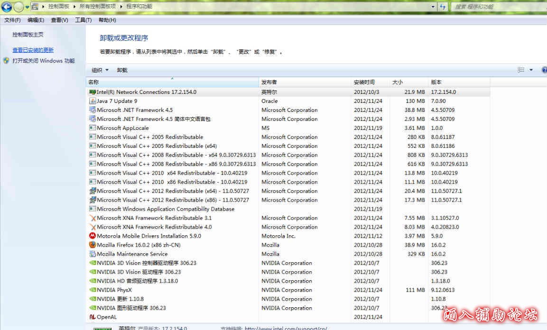Expand the address bar history dropdown
Image resolution: width=547 pixels, height=330 pixels.
pos(433,7)
